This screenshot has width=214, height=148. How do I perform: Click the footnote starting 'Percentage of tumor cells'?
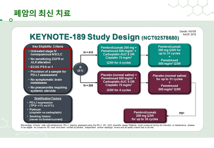108,125
